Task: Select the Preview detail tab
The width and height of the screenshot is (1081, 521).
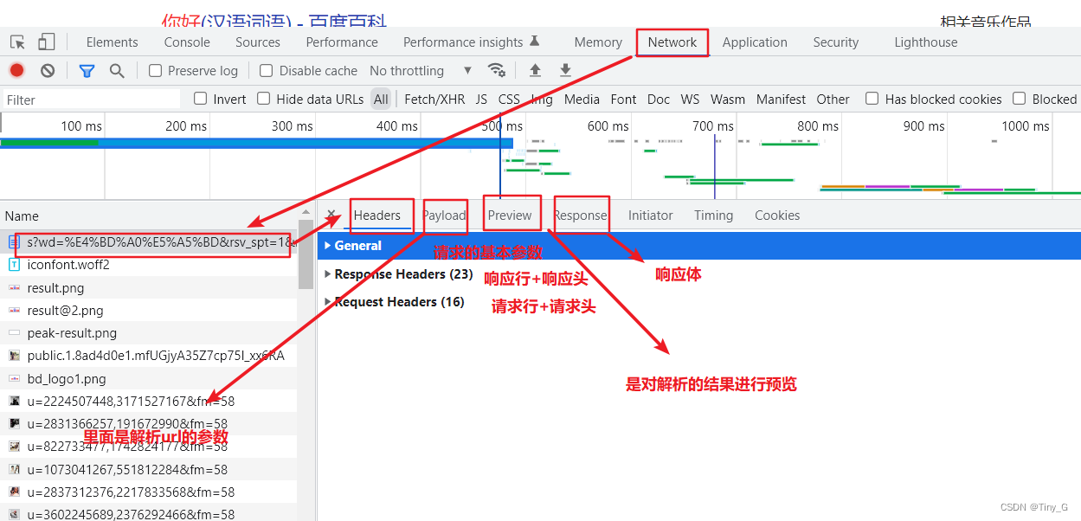Action: [510, 215]
